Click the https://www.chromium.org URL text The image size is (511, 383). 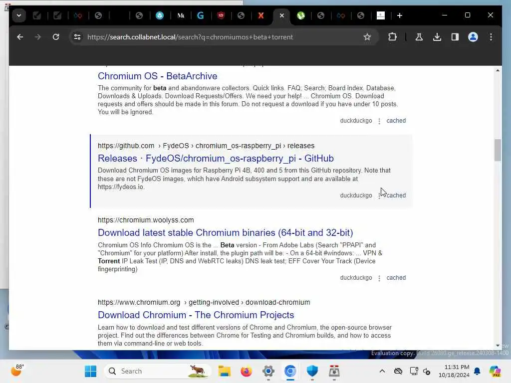pyautogui.click(x=139, y=302)
